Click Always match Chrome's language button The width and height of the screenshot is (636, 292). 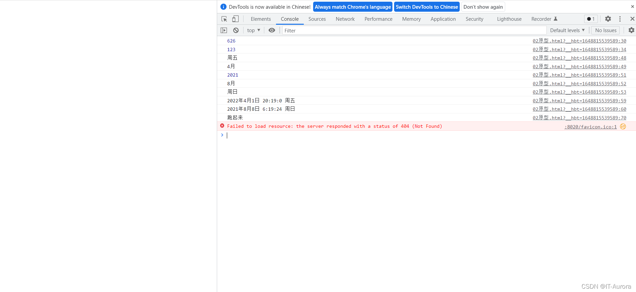[353, 7]
